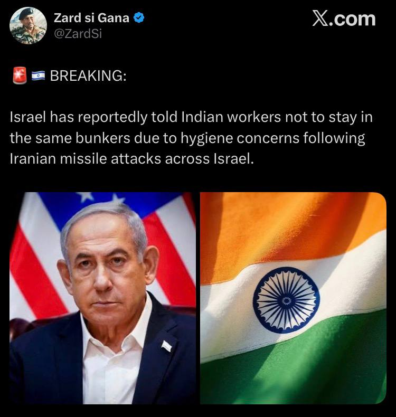Open the Zard si Gana display name
The height and width of the screenshot is (417, 396).
pos(91,18)
